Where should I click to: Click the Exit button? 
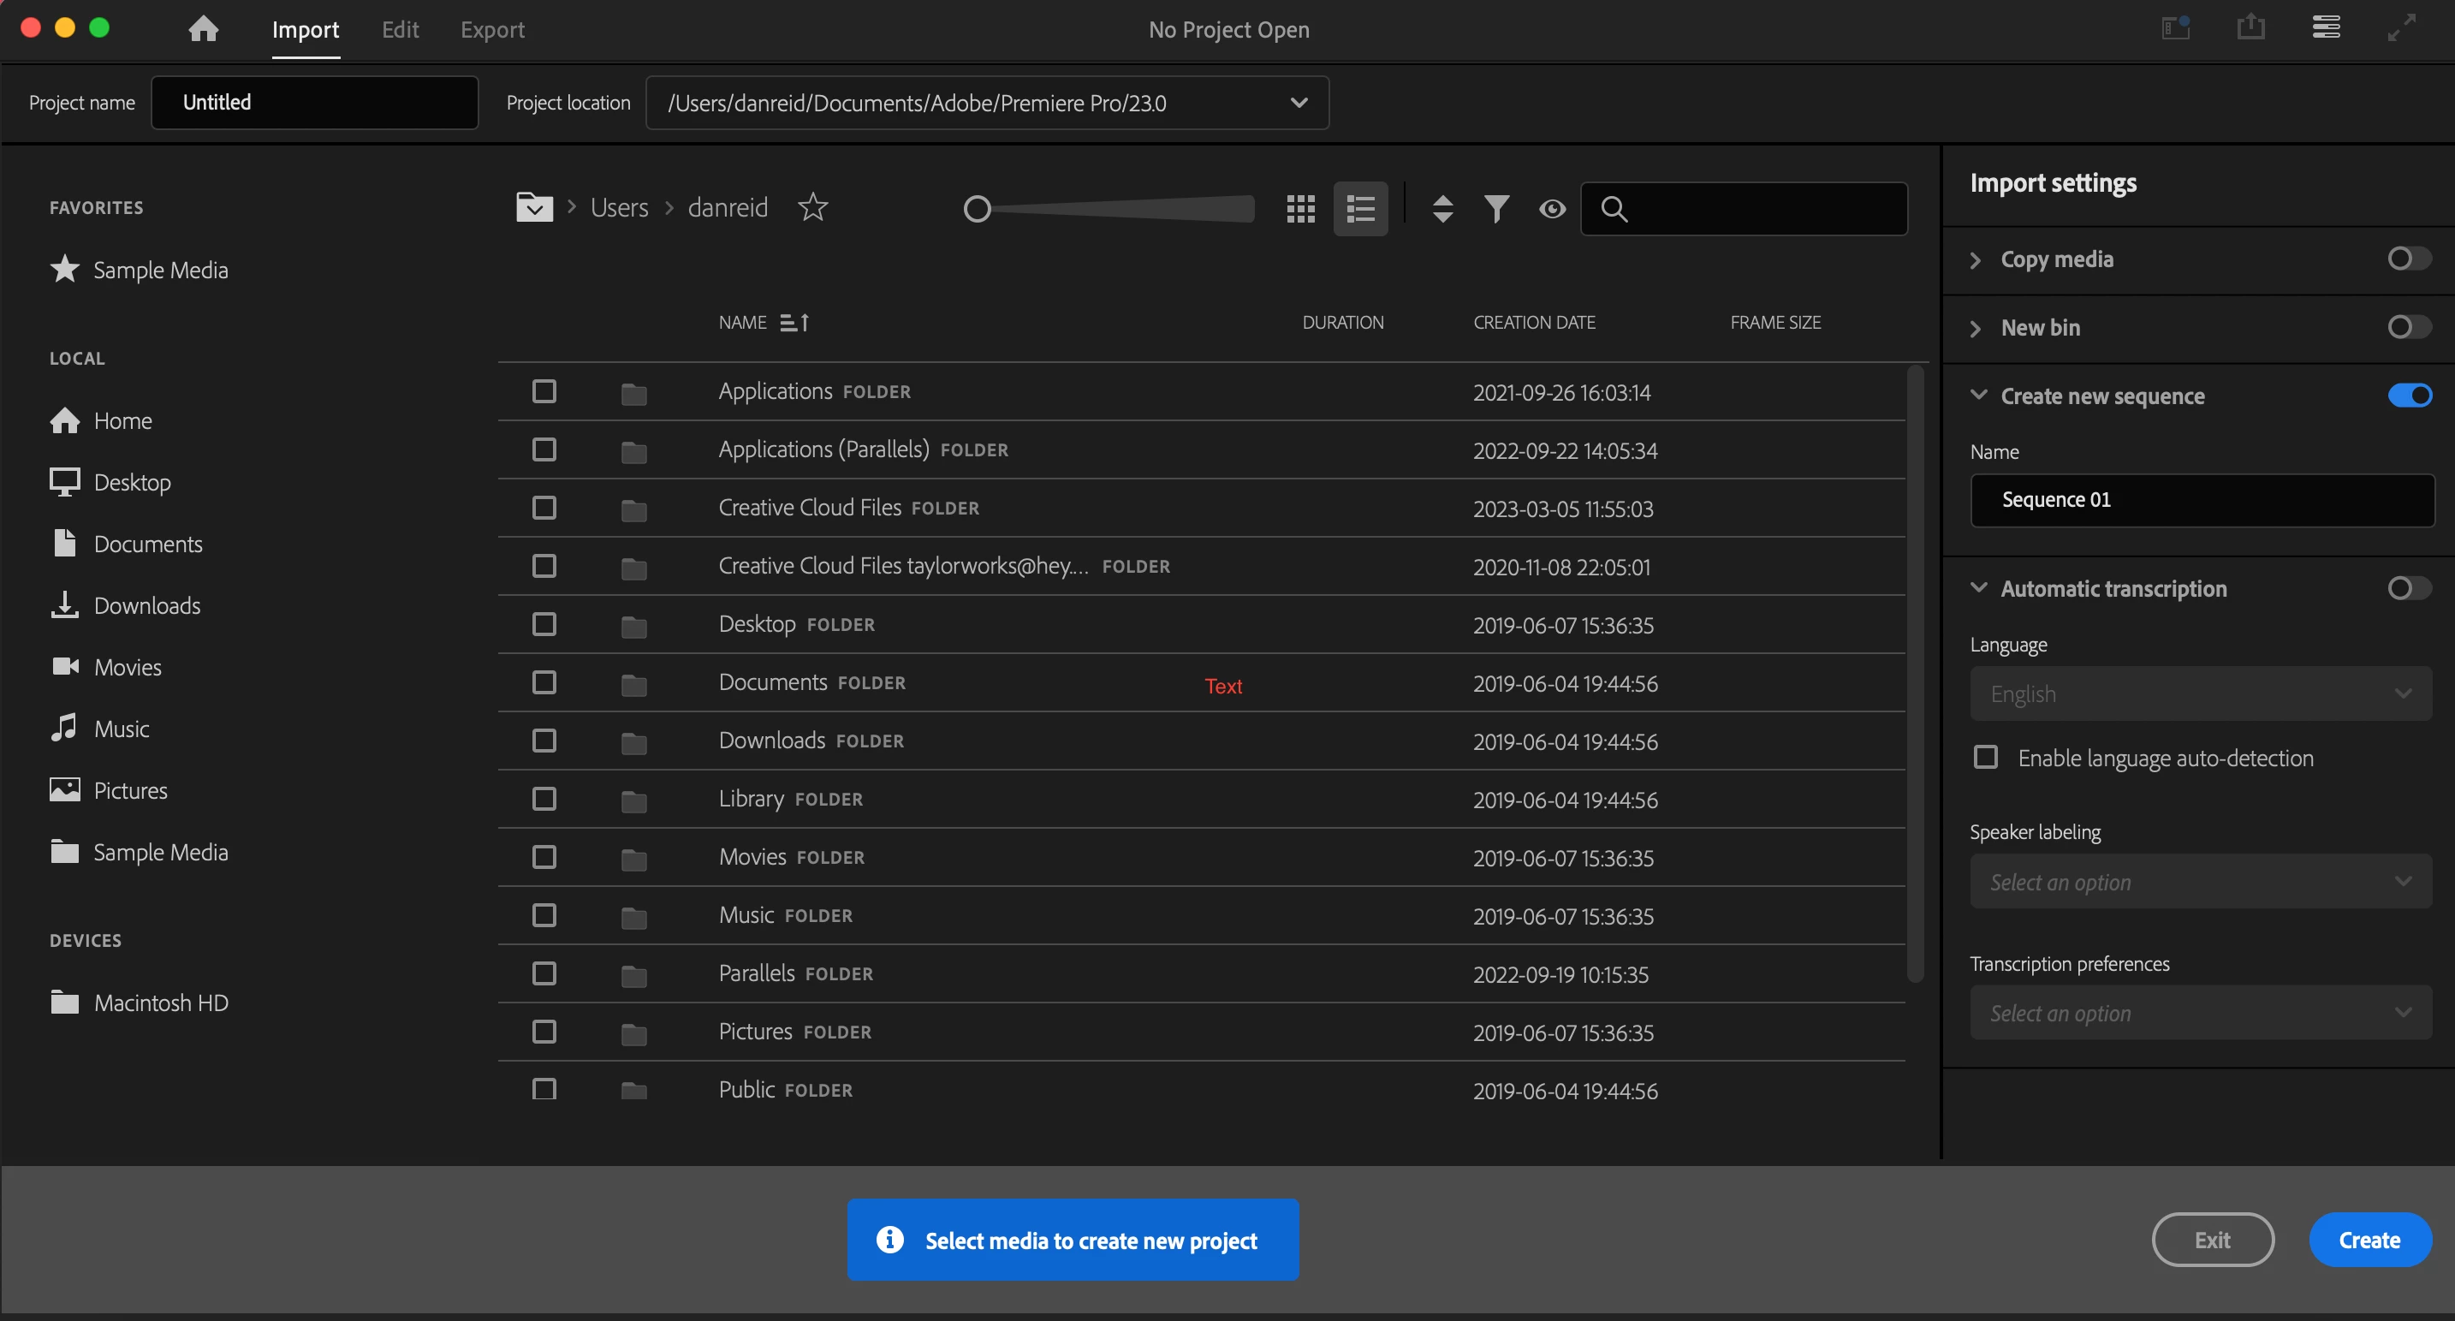[x=2212, y=1239]
